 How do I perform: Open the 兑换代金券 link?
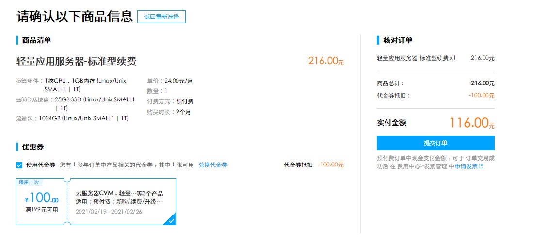[213, 165]
